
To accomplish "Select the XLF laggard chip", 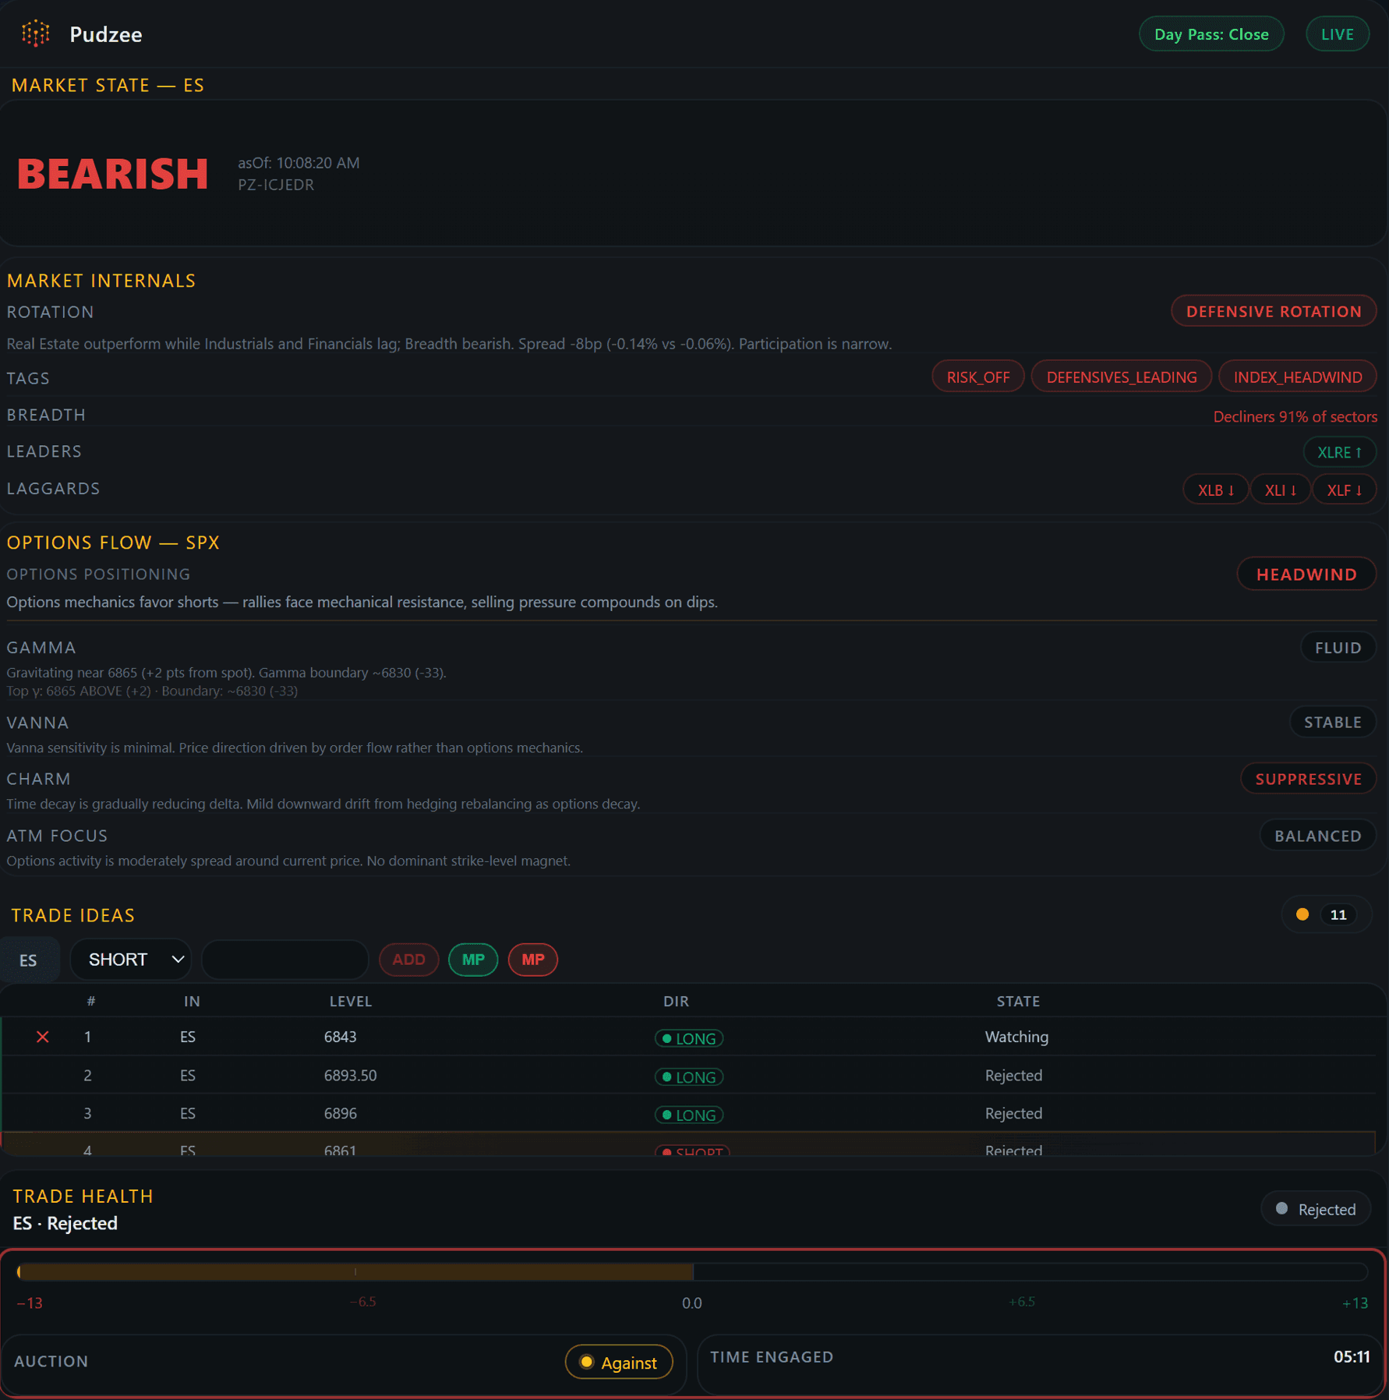I will [x=1345, y=490].
